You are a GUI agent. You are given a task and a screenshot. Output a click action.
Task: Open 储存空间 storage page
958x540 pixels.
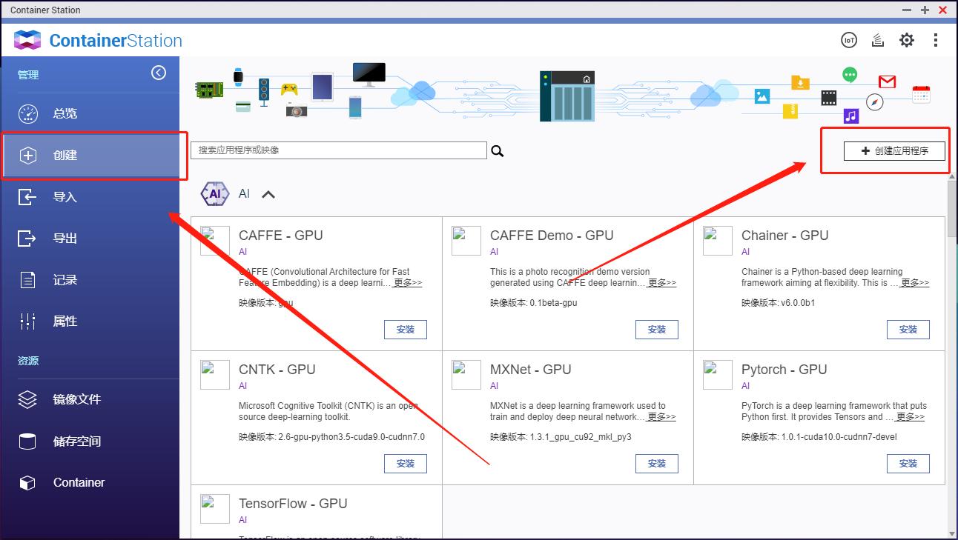click(x=90, y=441)
